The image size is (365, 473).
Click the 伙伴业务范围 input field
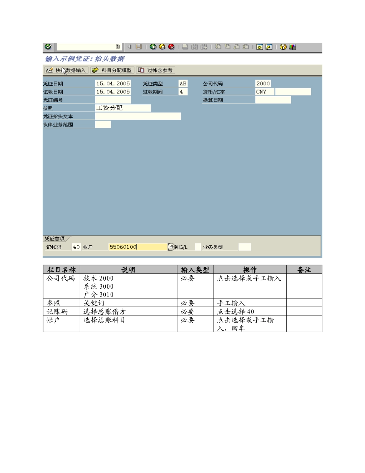pyautogui.click(x=103, y=125)
